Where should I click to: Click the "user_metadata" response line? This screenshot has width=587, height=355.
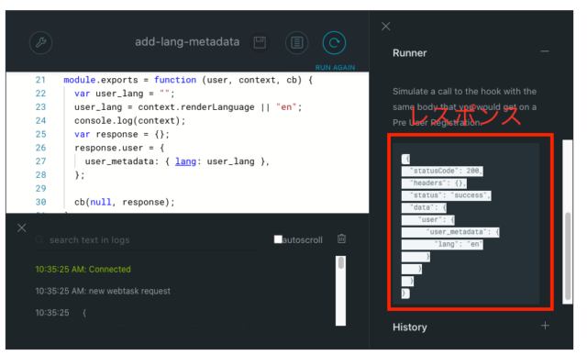[x=450, y=232]
